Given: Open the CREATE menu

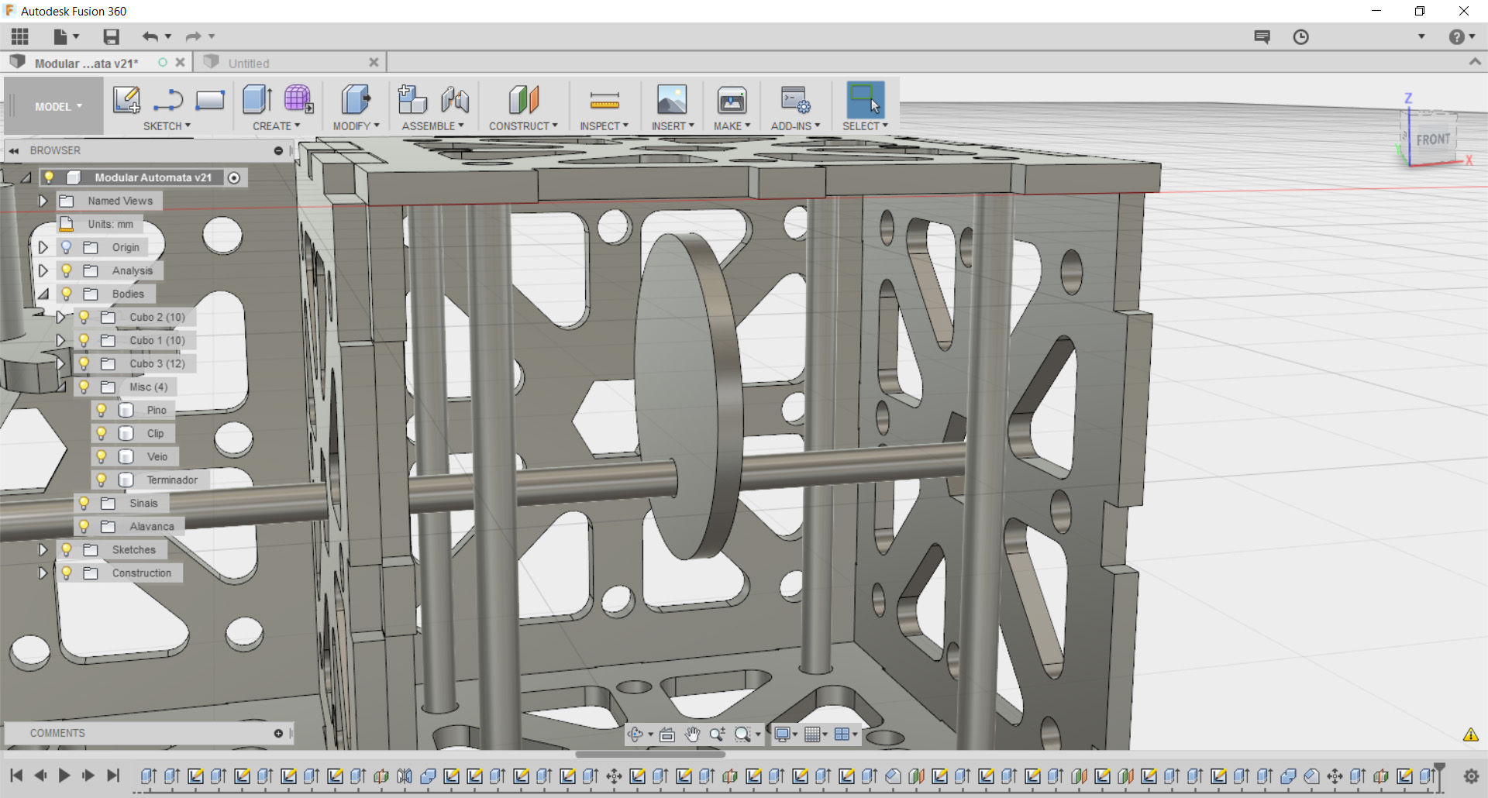Looking at the screenshot, I should [276, 126].
